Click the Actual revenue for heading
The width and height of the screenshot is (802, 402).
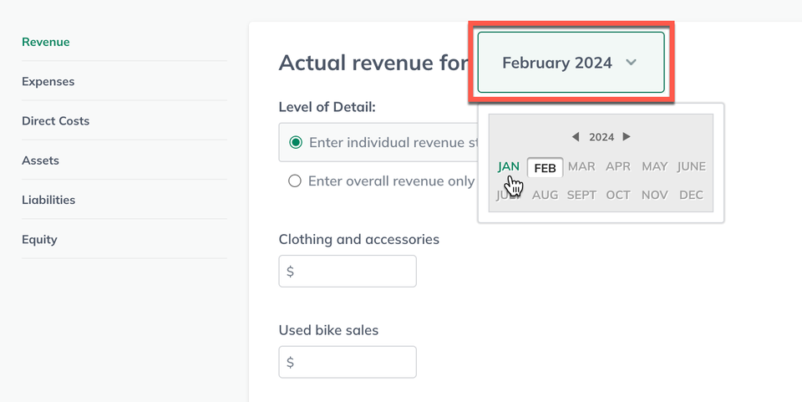373,63
